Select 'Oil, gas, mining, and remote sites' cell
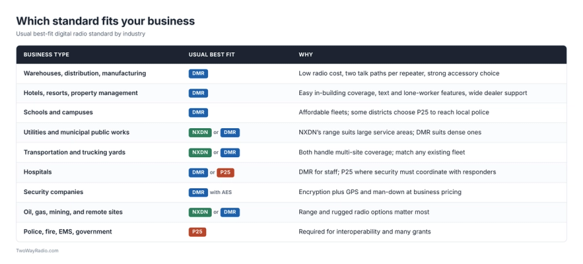The height and width of the screenshot is (264, 583). click(73, 212)
